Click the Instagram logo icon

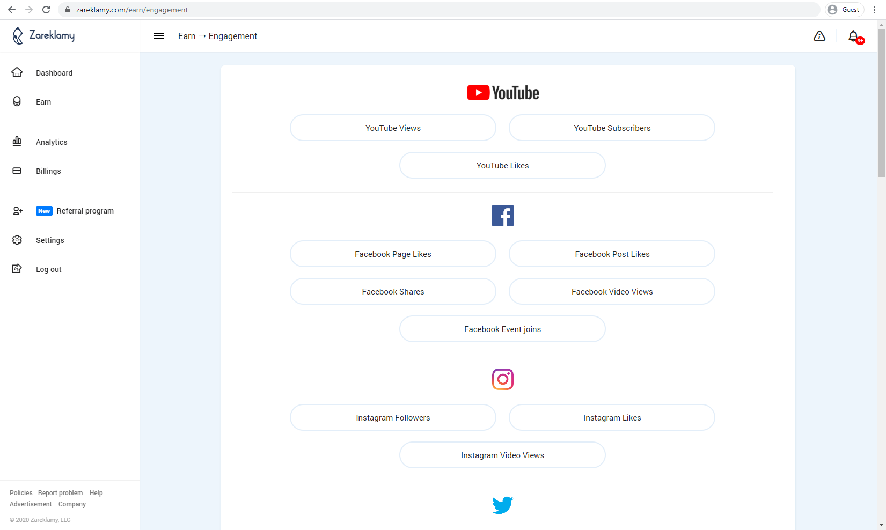tap(503, 379)
